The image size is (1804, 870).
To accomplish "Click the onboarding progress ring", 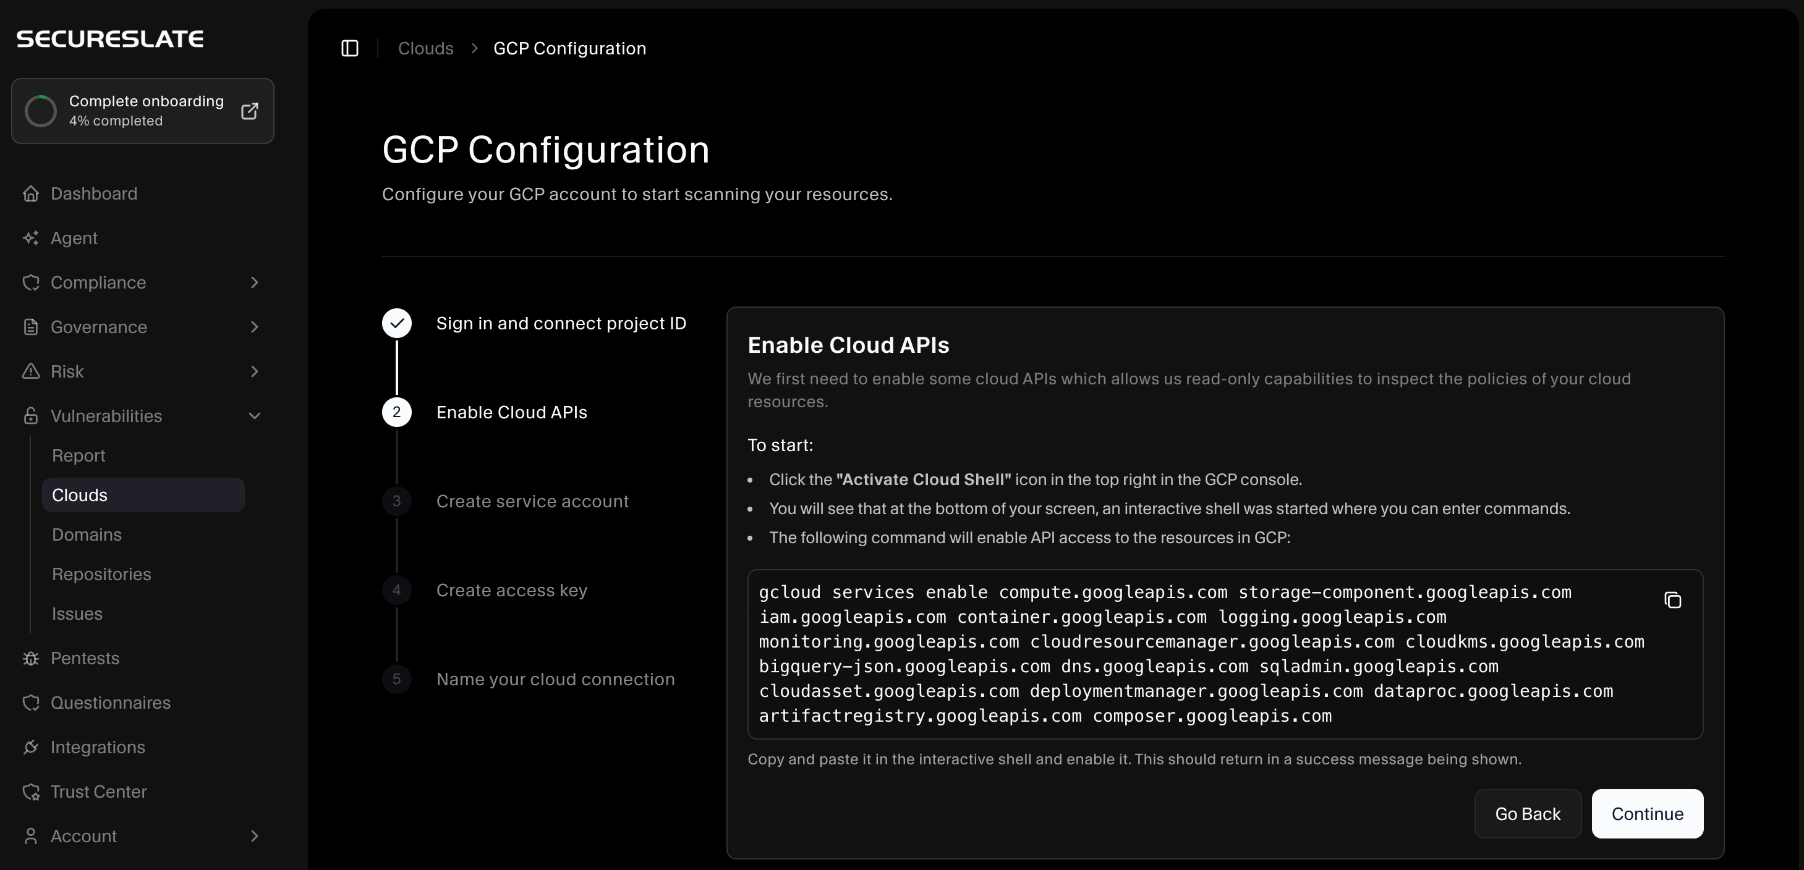I will click(41, 111).
